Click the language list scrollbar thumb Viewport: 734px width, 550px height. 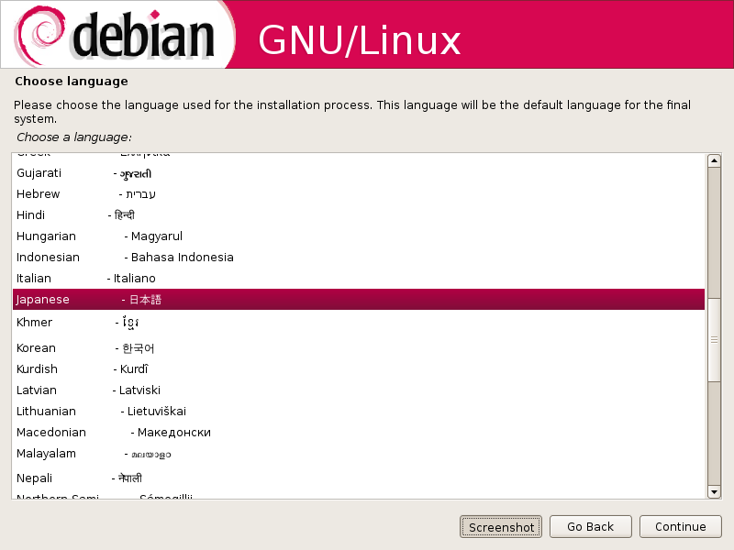tap(714, 339)
